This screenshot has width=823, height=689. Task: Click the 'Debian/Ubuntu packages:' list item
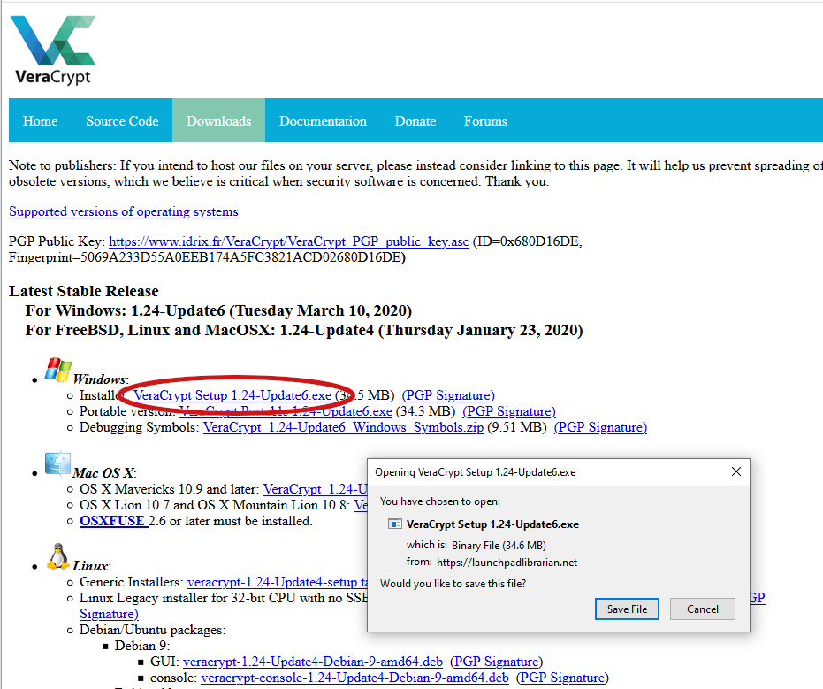[x=152, y=630]
